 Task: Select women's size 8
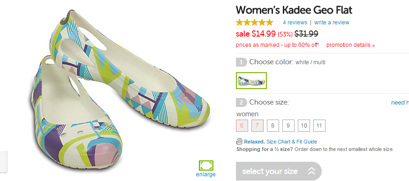point(273,126)
